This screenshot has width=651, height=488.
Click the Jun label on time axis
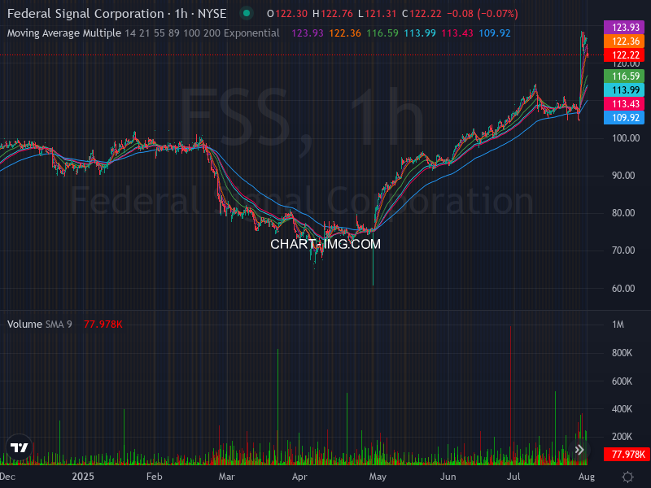pyautogui.click(x=448, y=477)
